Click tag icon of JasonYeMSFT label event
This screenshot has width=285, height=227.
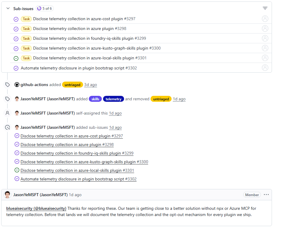7,99
